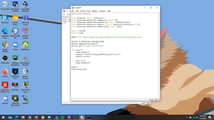This screenshot has width=214, height=120.
Task: Click the taskbar clock and date
Action: (203, 117)
